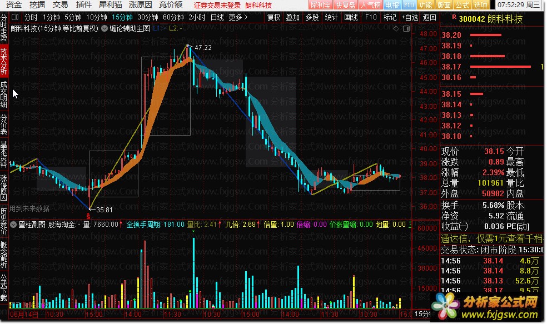Expand the 更多 period options
This screenshot has height=324, width=547.
pos(238,17)
